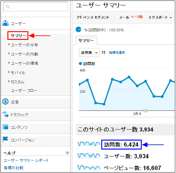Expand ユーザーの環境 tree arrow
The height and width of the screenshot is (173, 176).
click(x=9, y=63)
